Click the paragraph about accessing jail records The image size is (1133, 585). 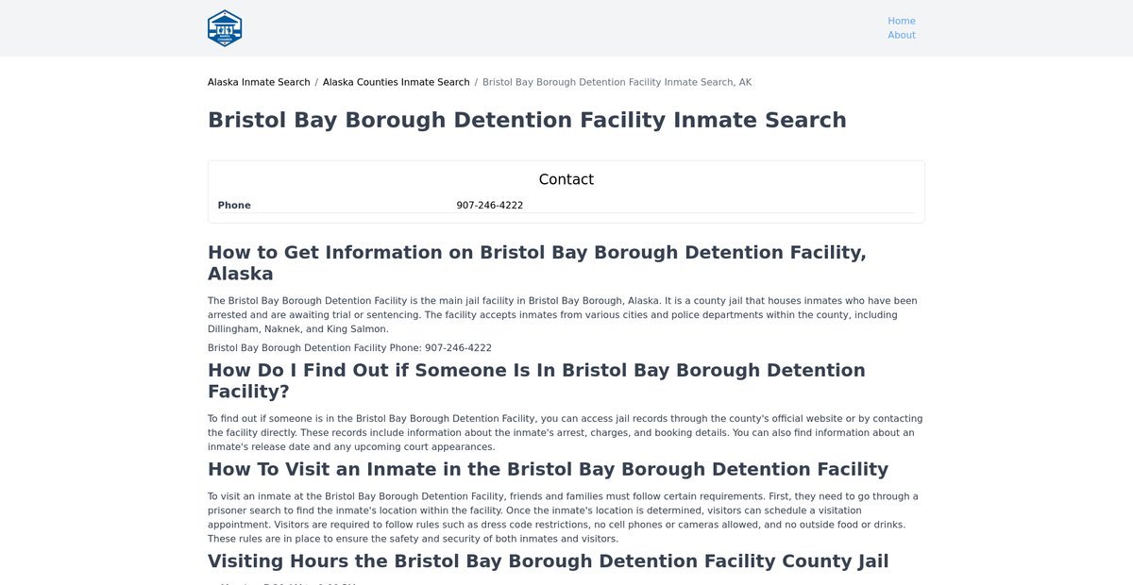click(x=565, y=433)
